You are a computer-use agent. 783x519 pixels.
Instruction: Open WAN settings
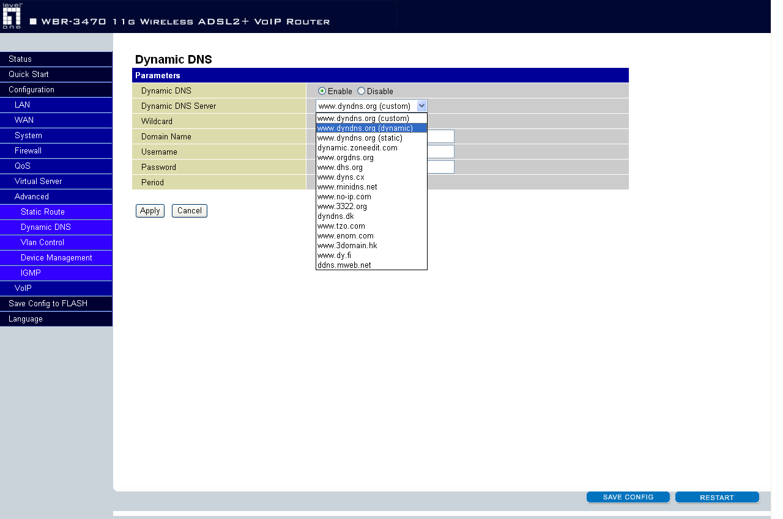(x=56, y=120)
